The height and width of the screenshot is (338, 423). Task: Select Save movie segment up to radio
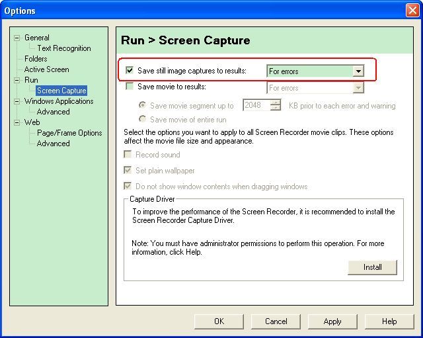(x=143, y=105)
